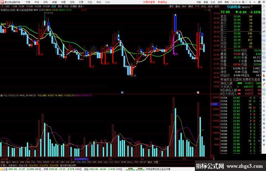Expand the 更多 periods list
The width and height of the screenshot is (266, 171).
point(81,6)
